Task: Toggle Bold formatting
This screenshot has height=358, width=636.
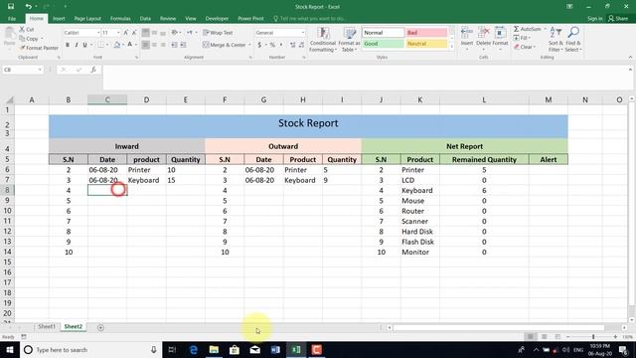Action: coord(68,45)
